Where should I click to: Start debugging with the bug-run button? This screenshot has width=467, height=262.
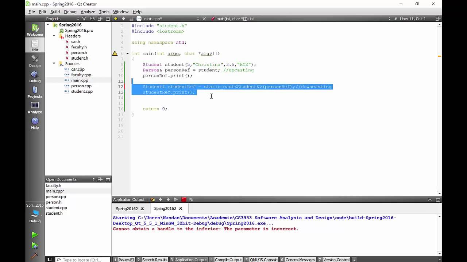[x=35, y=246]
